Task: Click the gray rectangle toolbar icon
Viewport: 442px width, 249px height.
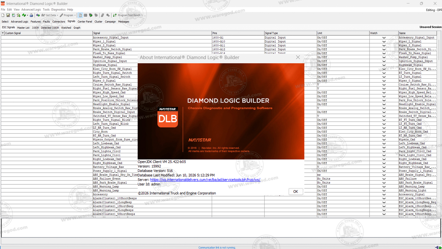Action: [x=86, y=15]
